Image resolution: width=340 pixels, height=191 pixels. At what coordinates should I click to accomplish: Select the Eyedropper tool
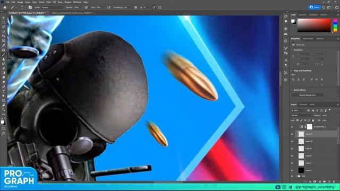pos(4,45)
